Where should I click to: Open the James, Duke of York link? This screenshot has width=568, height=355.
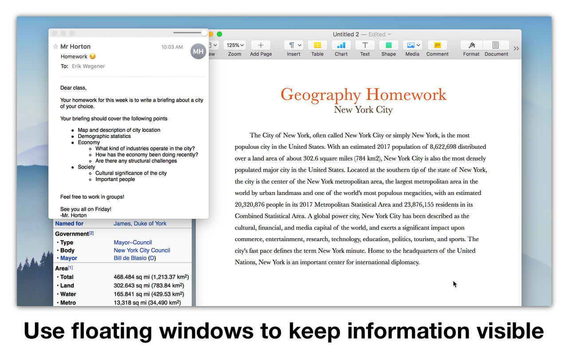(x=140, y=224)
